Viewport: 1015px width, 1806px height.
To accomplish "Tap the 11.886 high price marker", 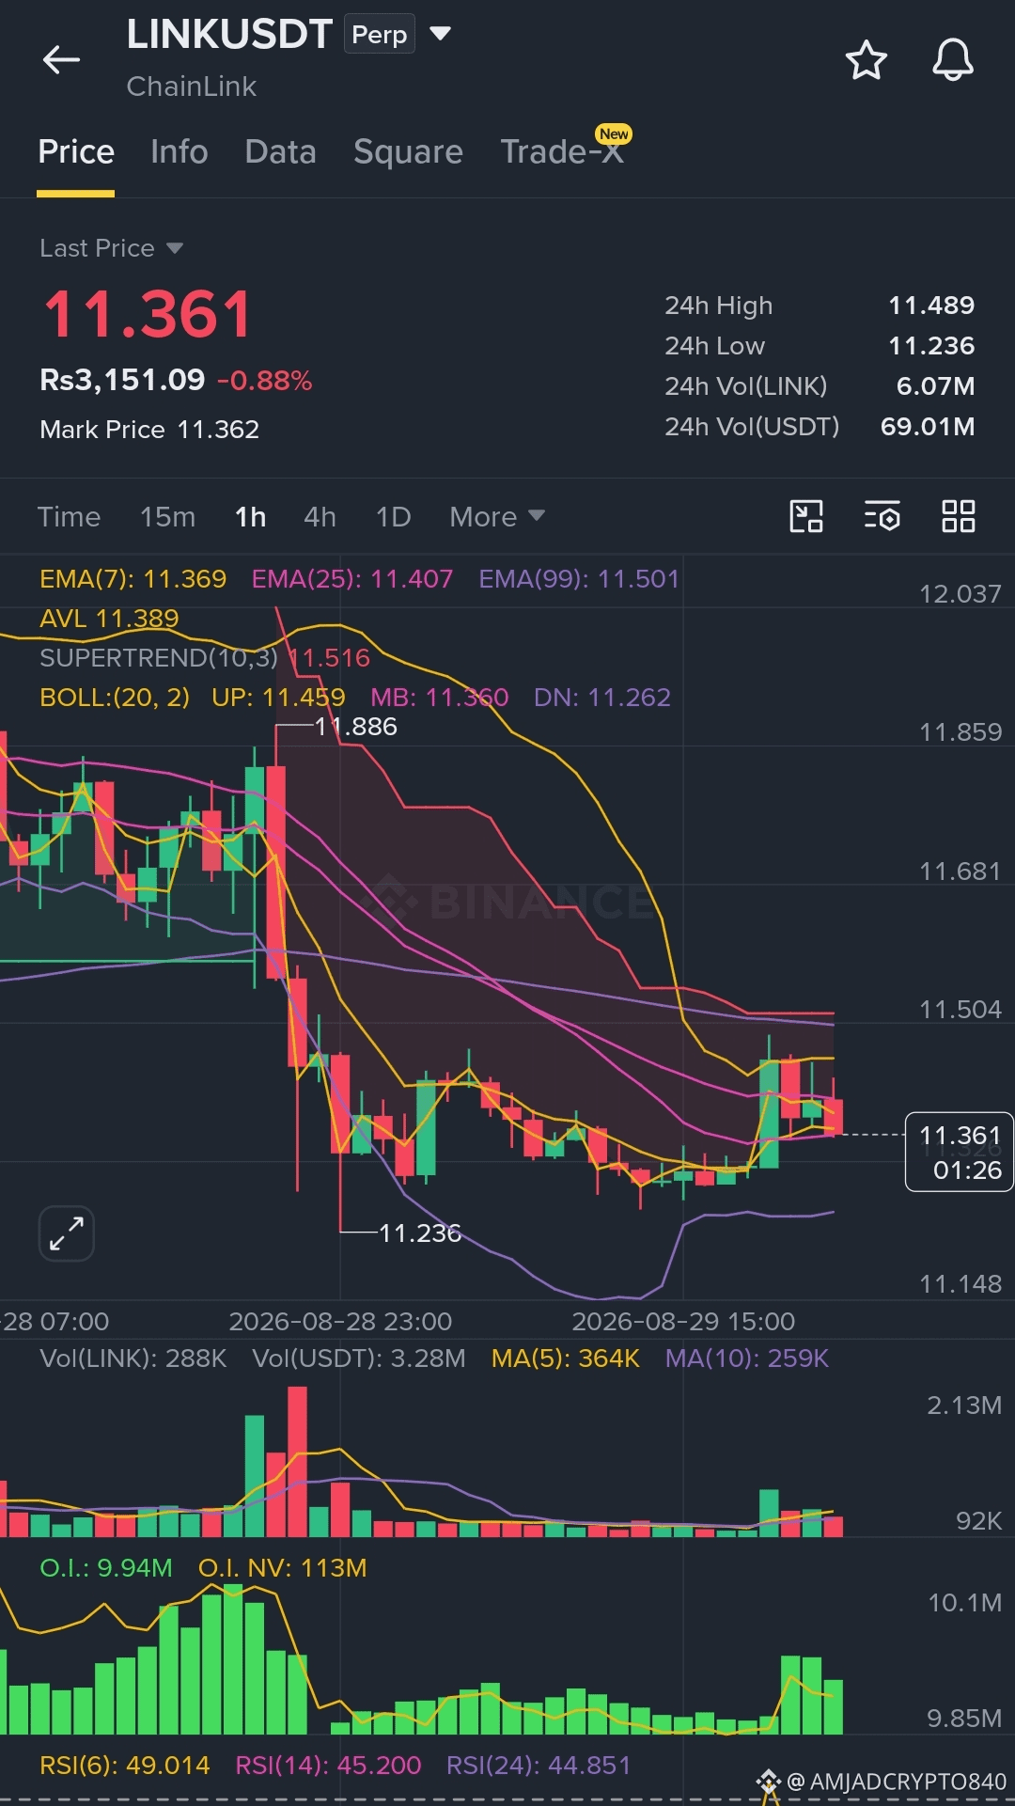I will 355,726.
